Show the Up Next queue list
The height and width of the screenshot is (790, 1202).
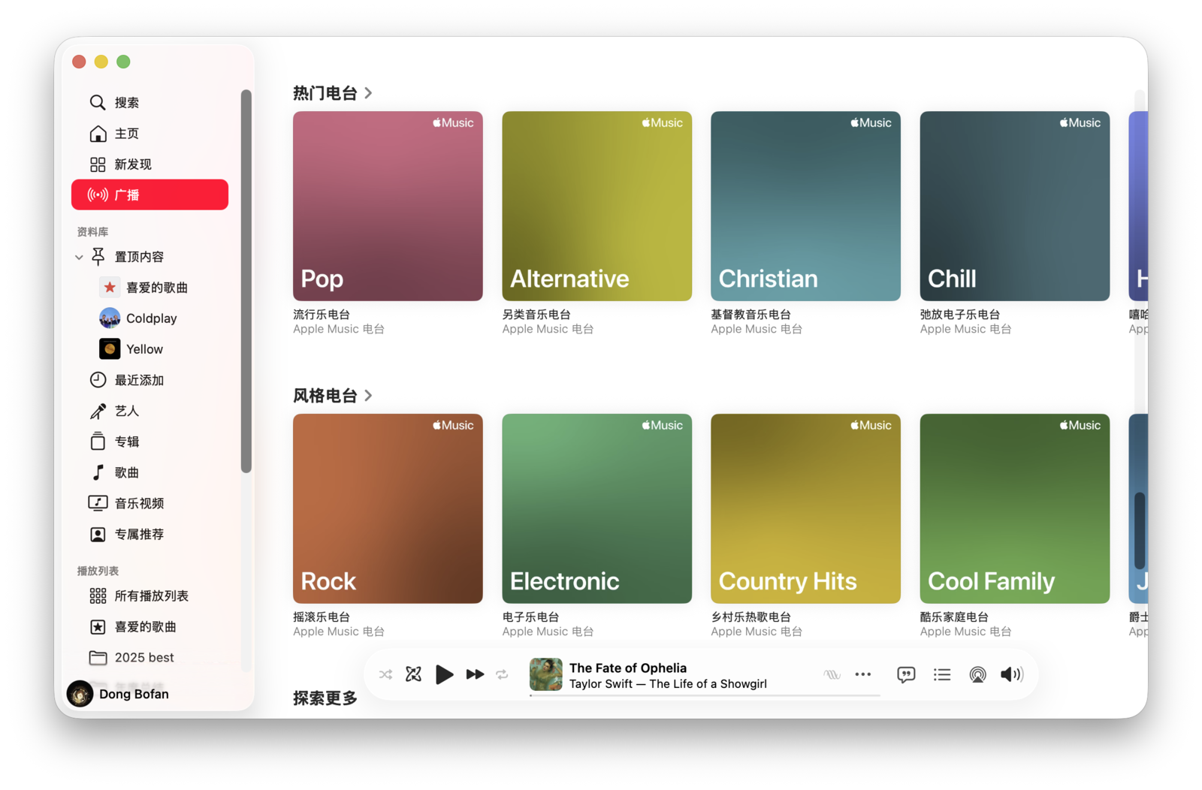(942, 674)
